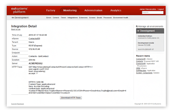Open the Integrations submenu
174x112 pixels.
pos(73,18)
